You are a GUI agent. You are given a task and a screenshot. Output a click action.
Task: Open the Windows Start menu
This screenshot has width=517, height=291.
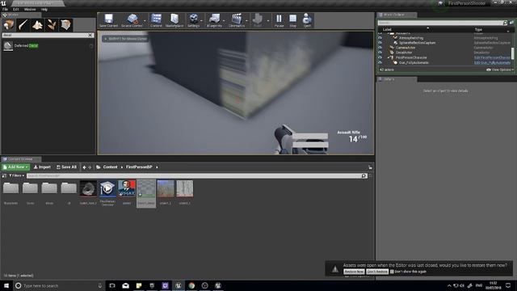[6, 285]
